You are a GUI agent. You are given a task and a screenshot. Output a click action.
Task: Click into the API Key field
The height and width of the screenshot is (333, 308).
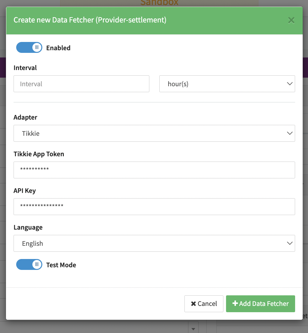tap(154, 206)
